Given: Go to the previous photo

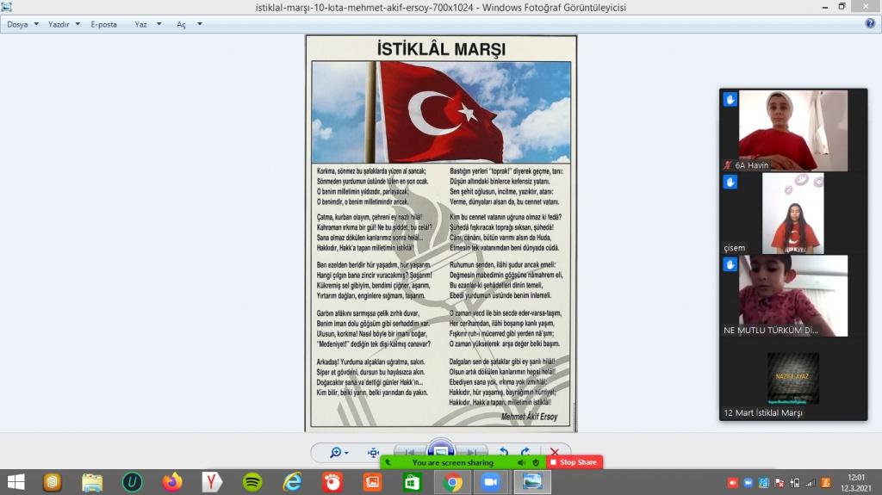Looking at the screenshot, I should pos(410,452).
